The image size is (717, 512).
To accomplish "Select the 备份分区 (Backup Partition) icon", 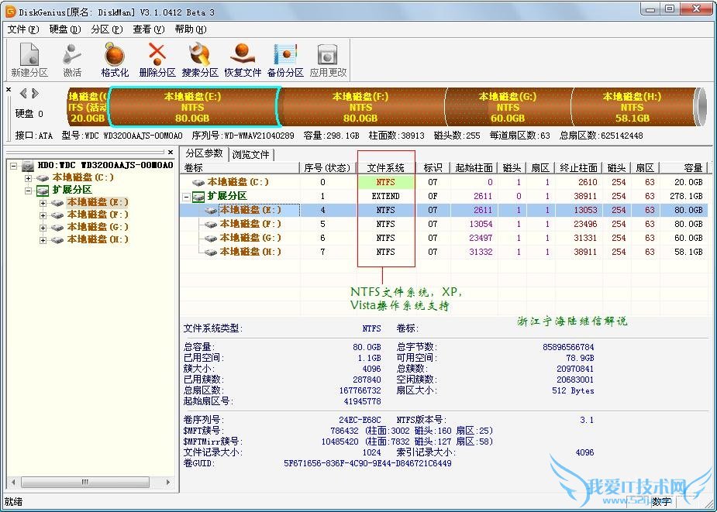I will tap(285, 60).
